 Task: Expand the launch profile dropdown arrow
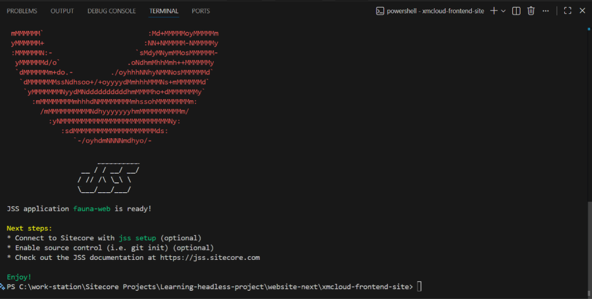point(503,11)
